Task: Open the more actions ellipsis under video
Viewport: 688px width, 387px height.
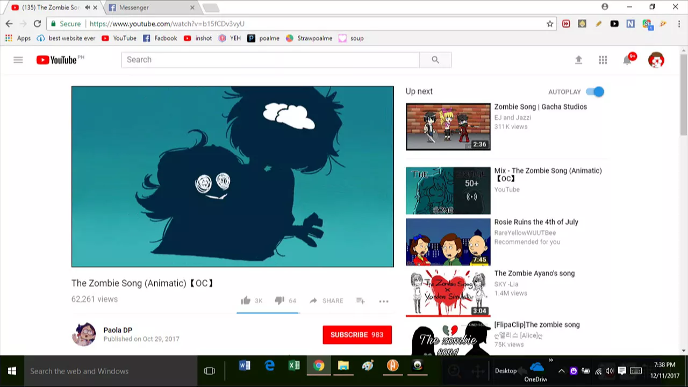Action: pyautogui.click(x=384, y=301)
